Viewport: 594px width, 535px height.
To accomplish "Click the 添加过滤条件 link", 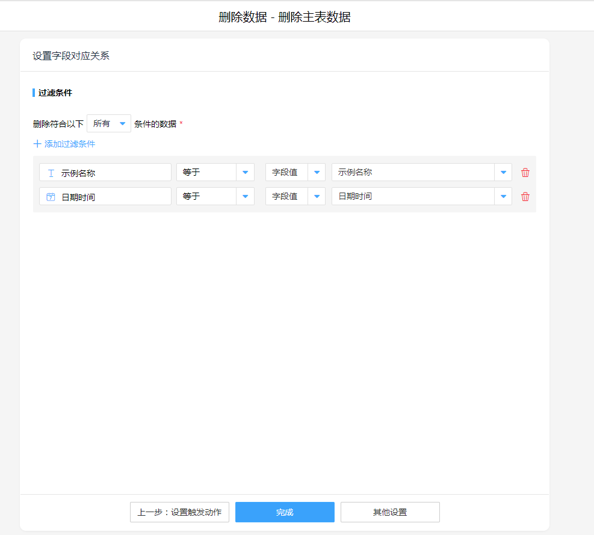I will (70, 144).
